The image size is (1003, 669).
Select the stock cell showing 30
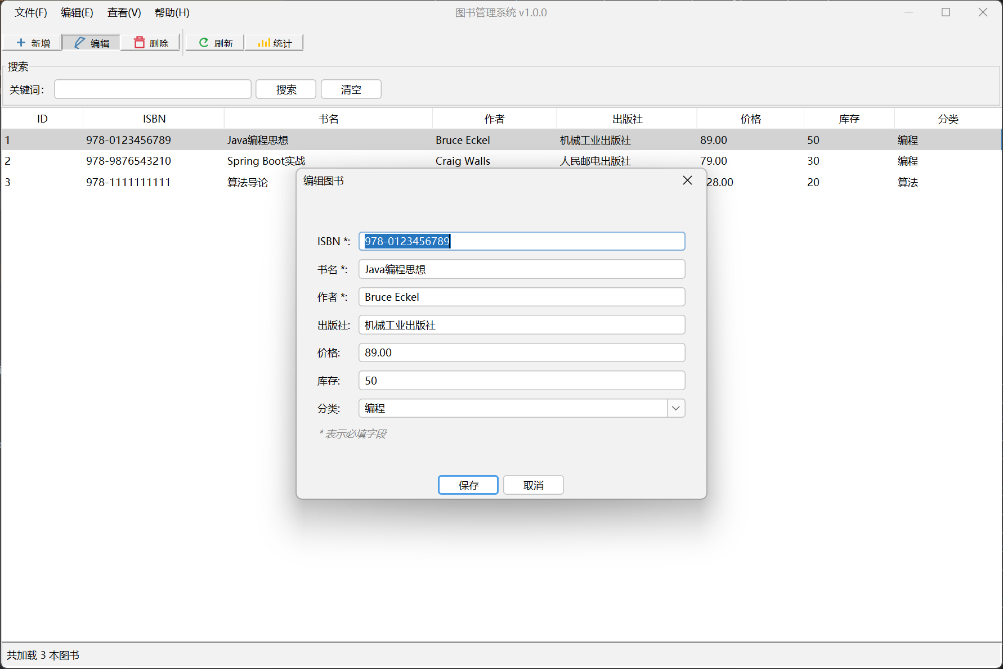tap(813, 161)
